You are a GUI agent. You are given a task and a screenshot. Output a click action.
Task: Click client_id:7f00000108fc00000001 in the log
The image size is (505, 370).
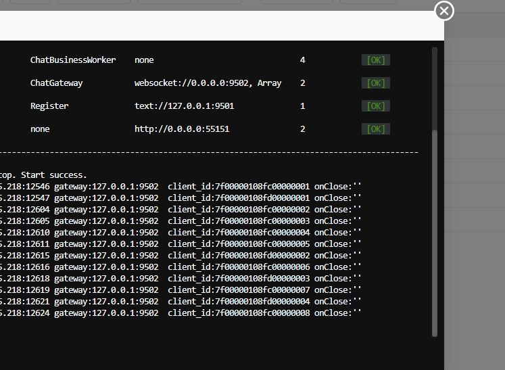(239, 187)
